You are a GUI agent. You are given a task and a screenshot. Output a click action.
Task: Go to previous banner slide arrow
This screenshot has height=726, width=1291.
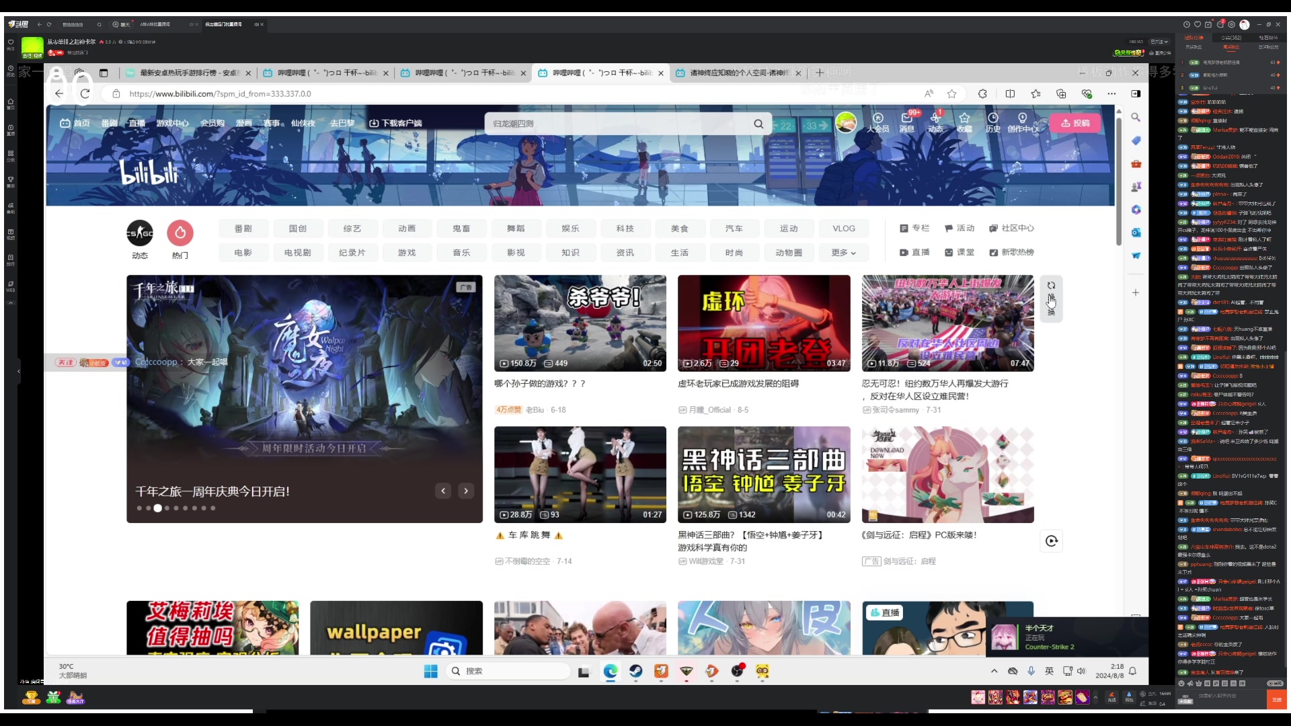click(443, 491)
